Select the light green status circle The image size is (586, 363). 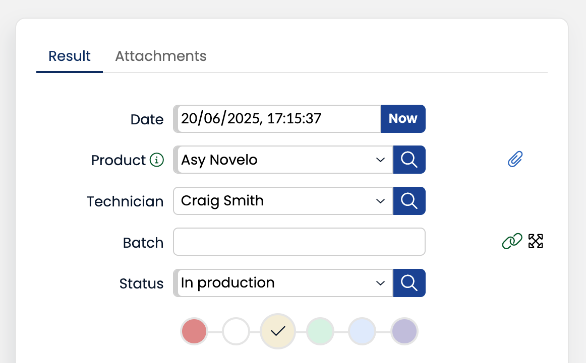point(320,331)
